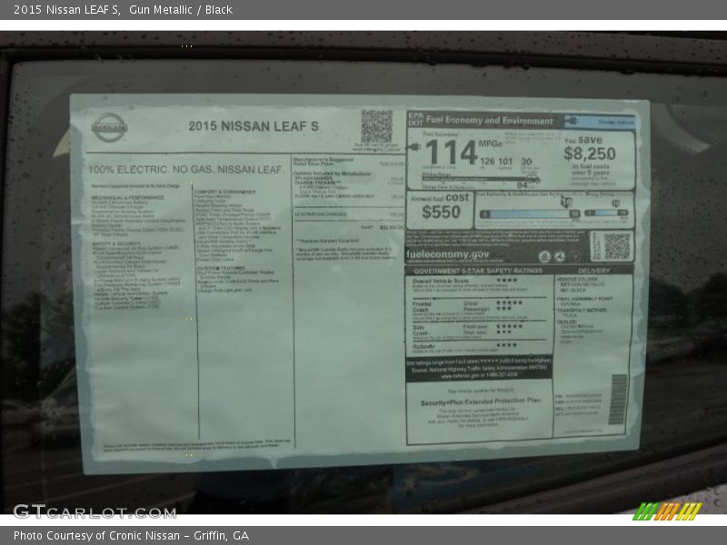Click 'Security+Plus Extended Protection Plan' text
This screenshot has width=727, height=545.
(481, 401)
